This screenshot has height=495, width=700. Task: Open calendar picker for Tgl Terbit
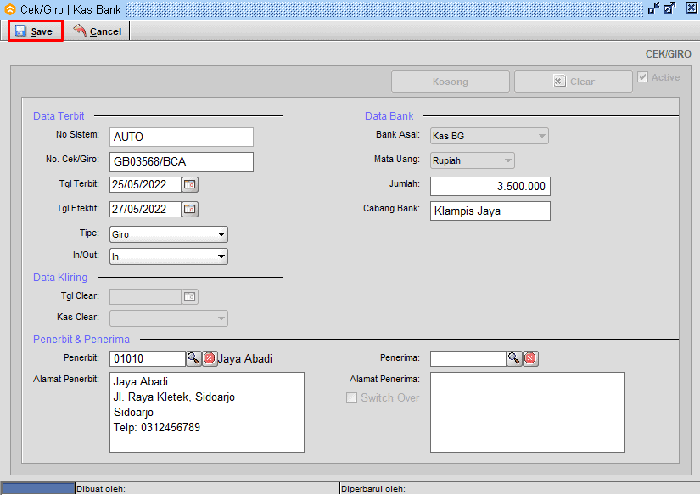pyautogui.click(x=190, y=184)
